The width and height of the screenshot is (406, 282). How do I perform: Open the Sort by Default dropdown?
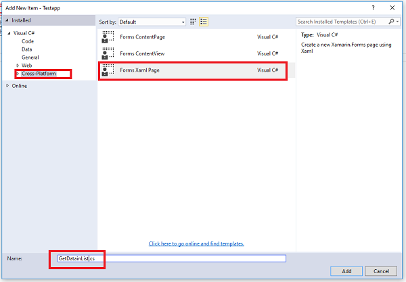[x=152, y=22]
